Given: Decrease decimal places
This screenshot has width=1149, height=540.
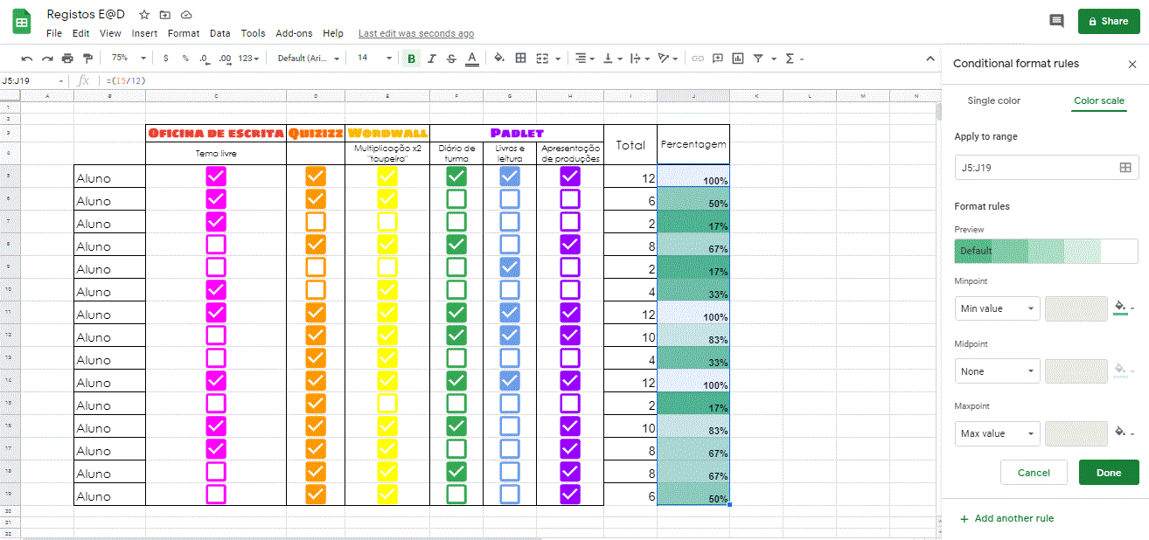Looking at the screenshot, I should click(x=205, y=59).
